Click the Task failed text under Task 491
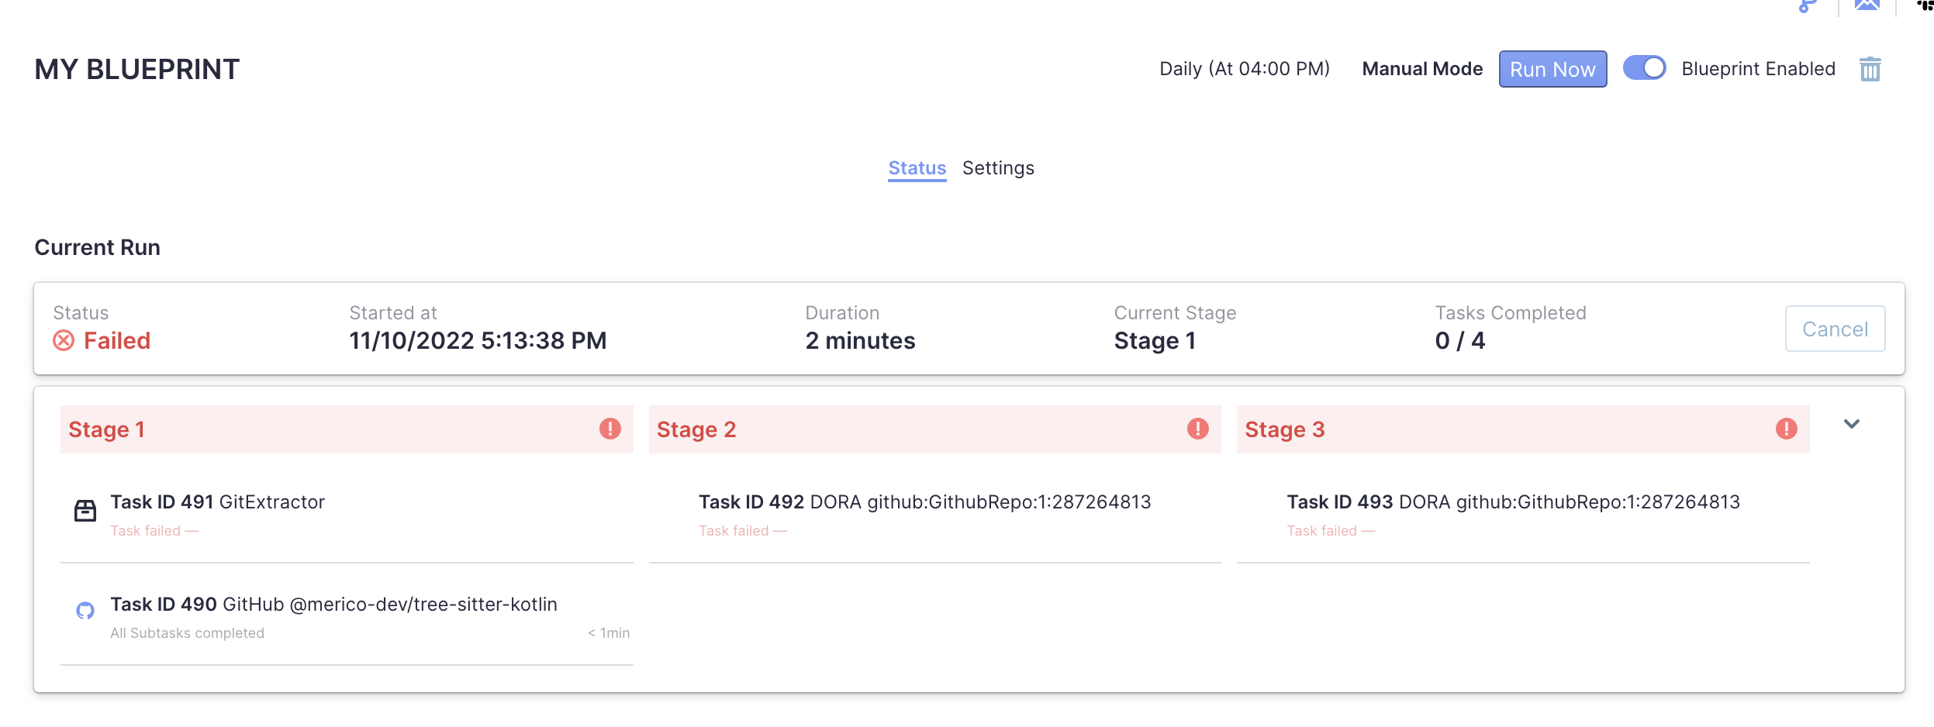 (154, 530)
